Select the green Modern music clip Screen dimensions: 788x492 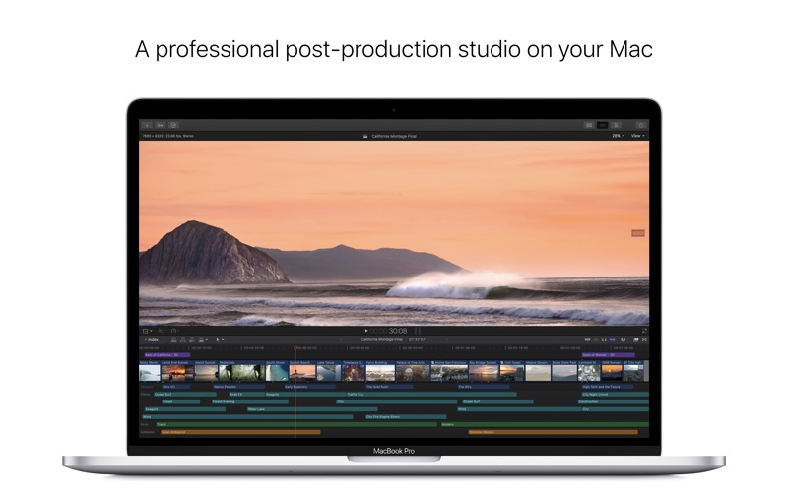pyautogui.click(x=546, y=425)
